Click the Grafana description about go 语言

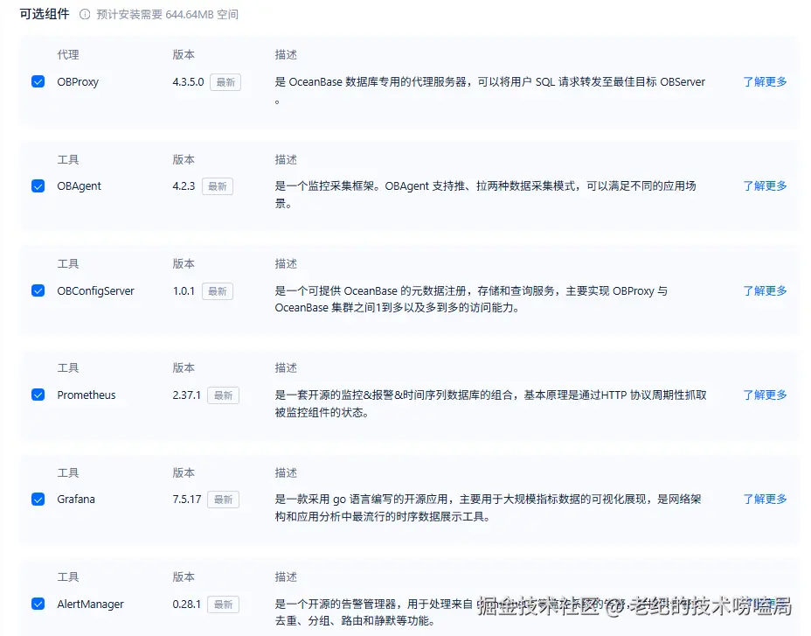pos(488,507)
